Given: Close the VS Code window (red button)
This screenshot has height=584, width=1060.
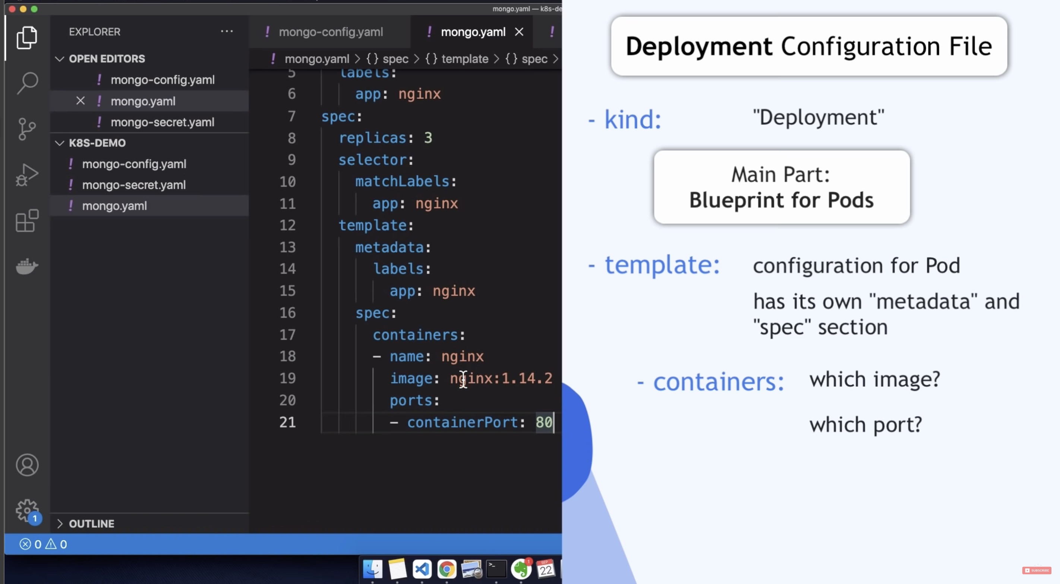Looking at the screenshot, I should [12, 9].
